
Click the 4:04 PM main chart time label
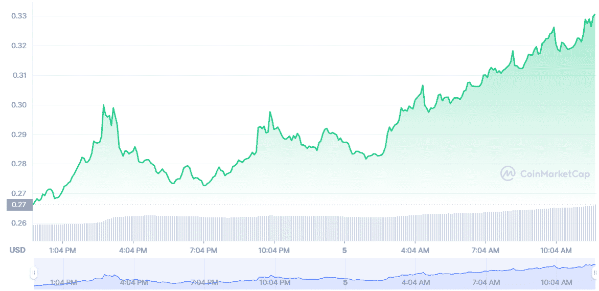pyautogui.click(x=133, y=250)
